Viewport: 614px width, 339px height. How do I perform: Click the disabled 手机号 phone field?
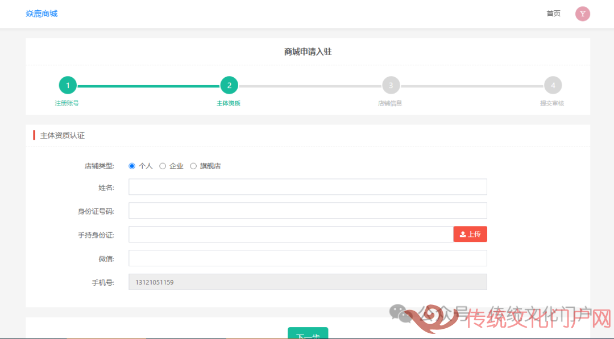[x=308, y=282]
